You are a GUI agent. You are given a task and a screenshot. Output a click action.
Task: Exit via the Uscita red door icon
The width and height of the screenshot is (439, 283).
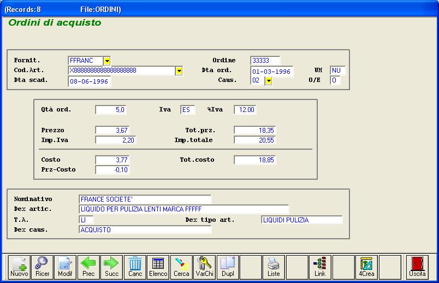(417, 267)
